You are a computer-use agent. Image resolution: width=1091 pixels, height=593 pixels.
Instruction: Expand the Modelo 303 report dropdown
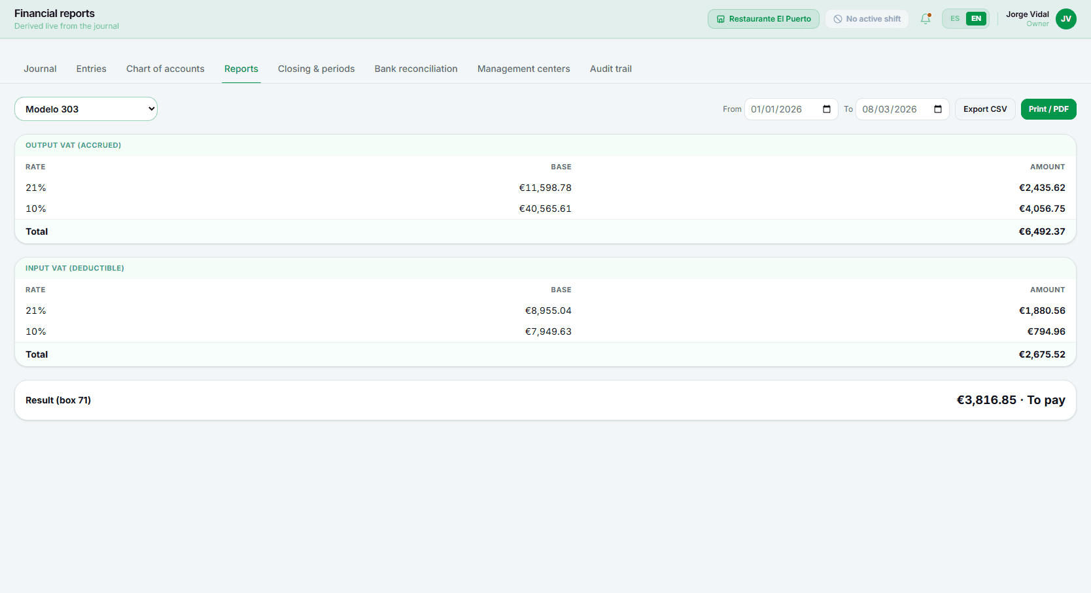coord(86,109)
